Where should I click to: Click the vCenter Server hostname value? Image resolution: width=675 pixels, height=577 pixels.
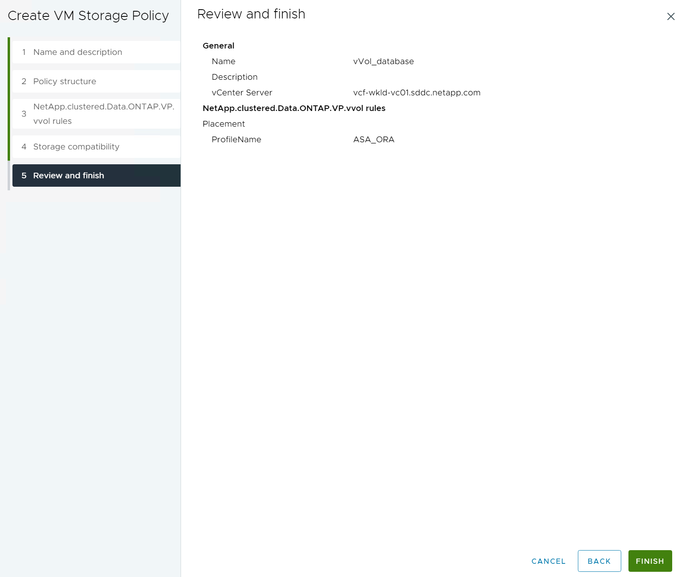(x=417, y=93)
